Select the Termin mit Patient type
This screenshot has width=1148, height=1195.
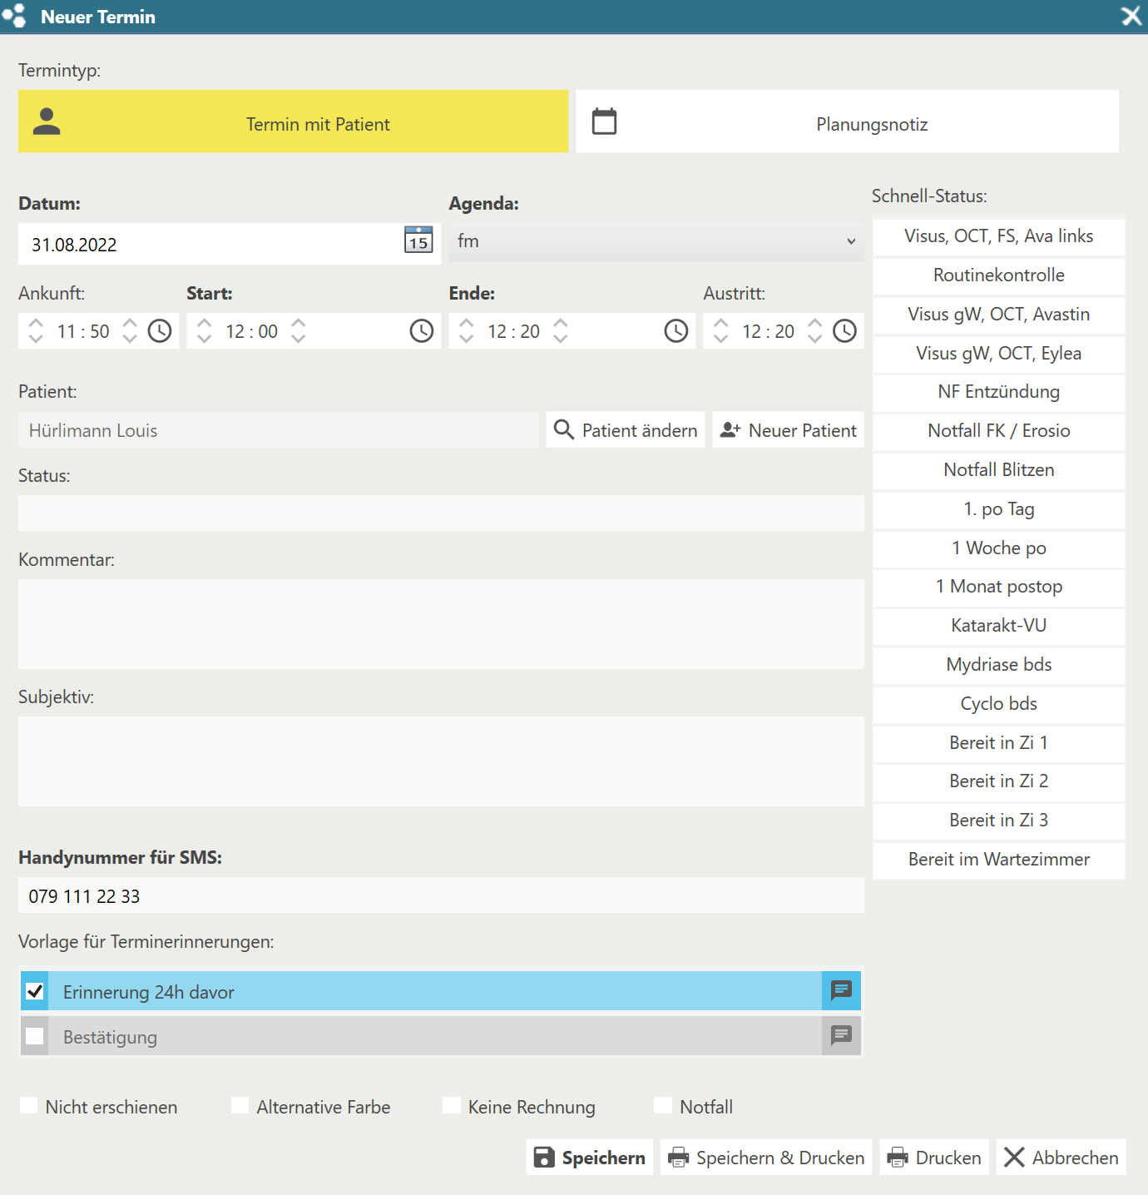click(293, 122)
